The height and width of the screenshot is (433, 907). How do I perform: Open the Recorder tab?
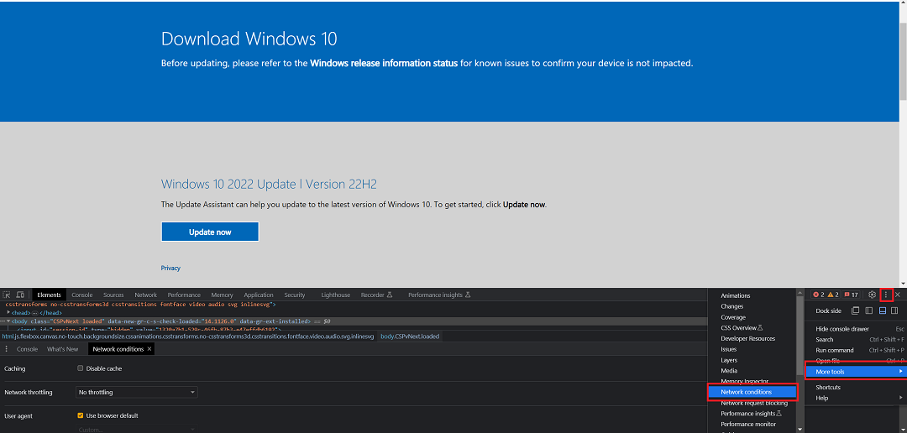click(x=376, y=295)
